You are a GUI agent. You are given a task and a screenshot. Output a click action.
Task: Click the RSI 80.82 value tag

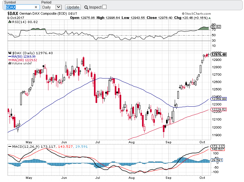pos(216,27)
